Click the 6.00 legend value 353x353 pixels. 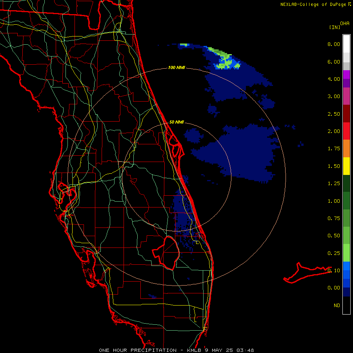point(334,62)
